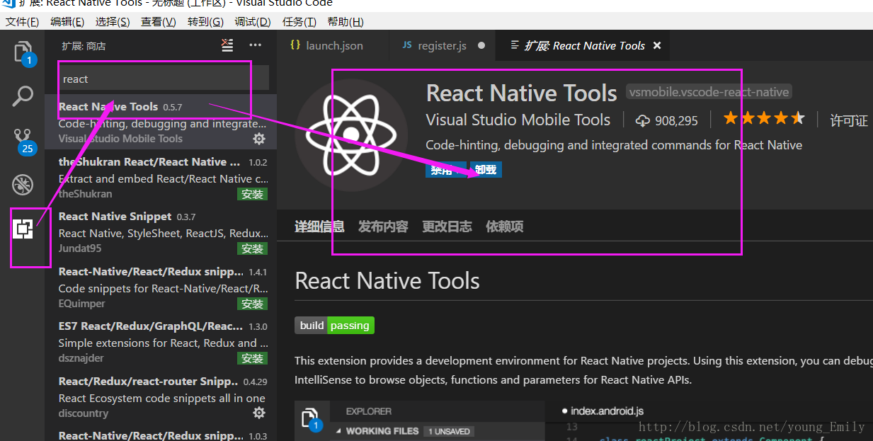Open gear settings for discountry extension
873x441 pixels.
tap(259, 413)
